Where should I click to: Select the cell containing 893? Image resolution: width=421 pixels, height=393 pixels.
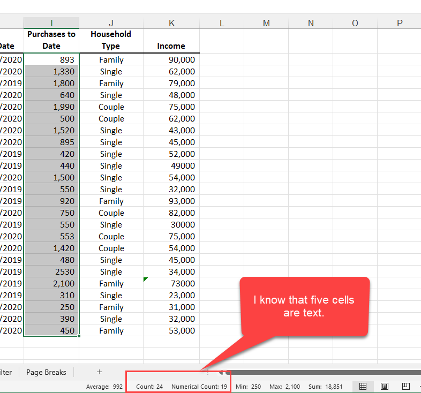click(x=51, y=59)
